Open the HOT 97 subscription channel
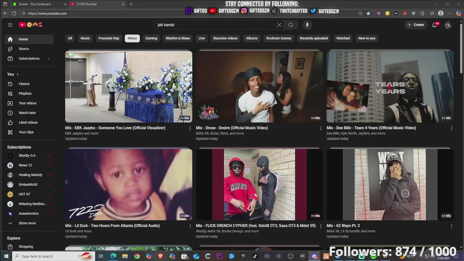The height and width of the screenshot is (261, 464). (29, 194)
